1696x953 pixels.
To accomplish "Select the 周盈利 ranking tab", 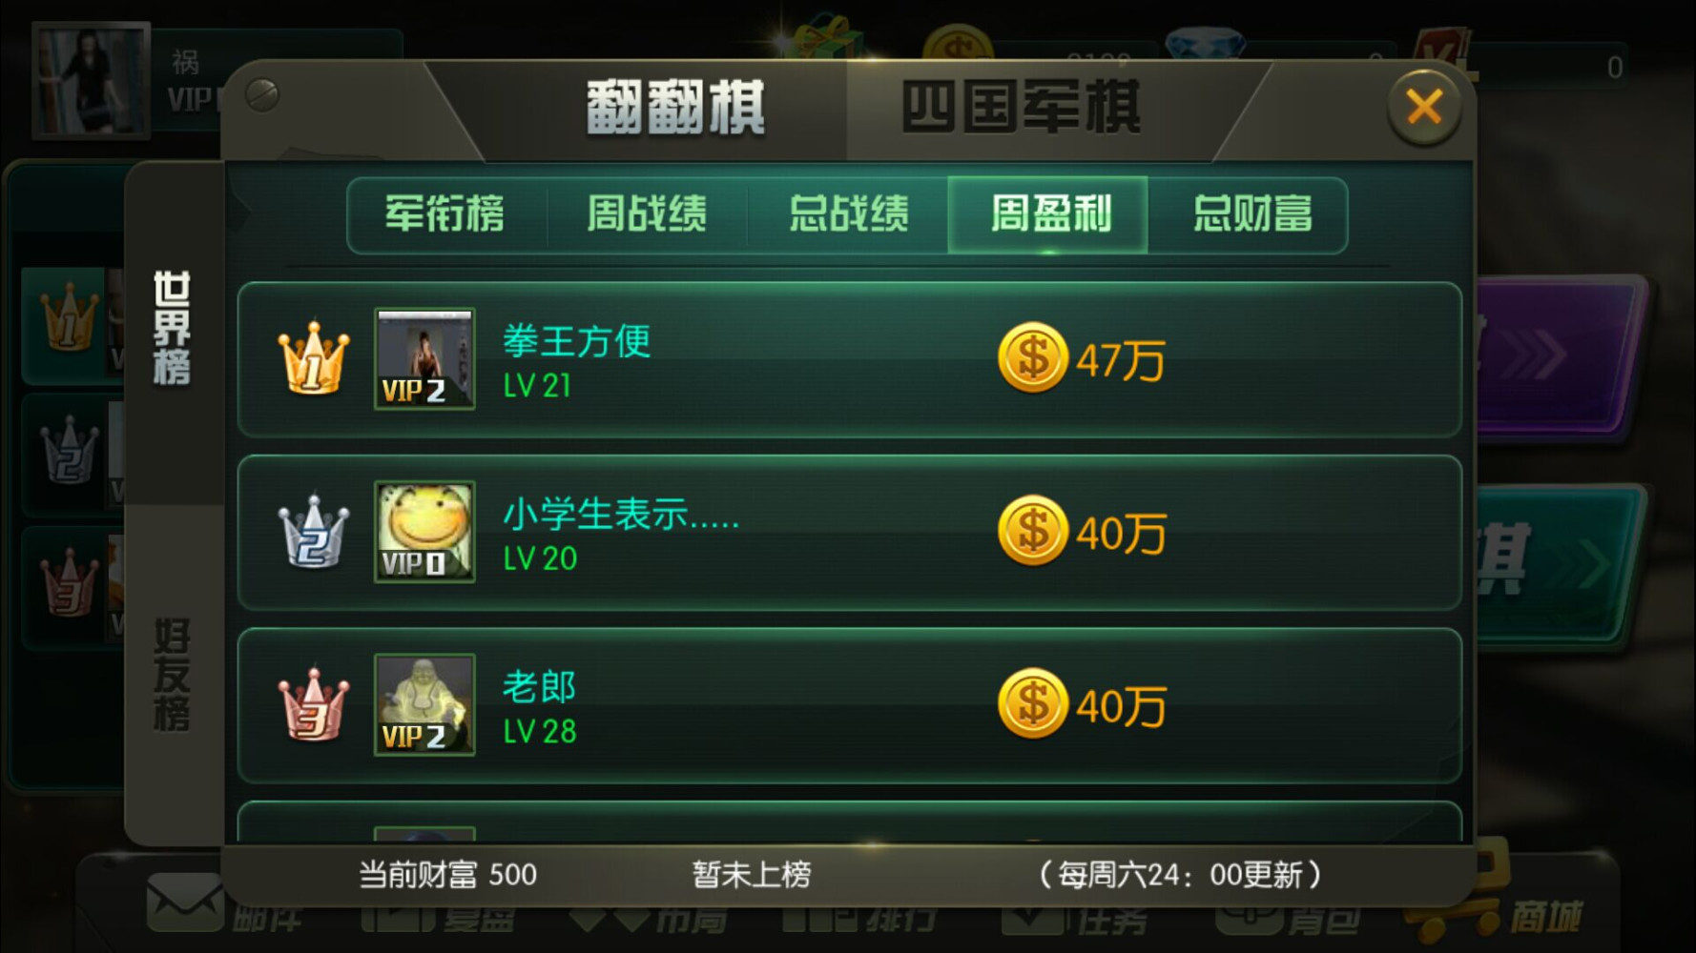I will pyautogui.click(x=1048, y=214).
